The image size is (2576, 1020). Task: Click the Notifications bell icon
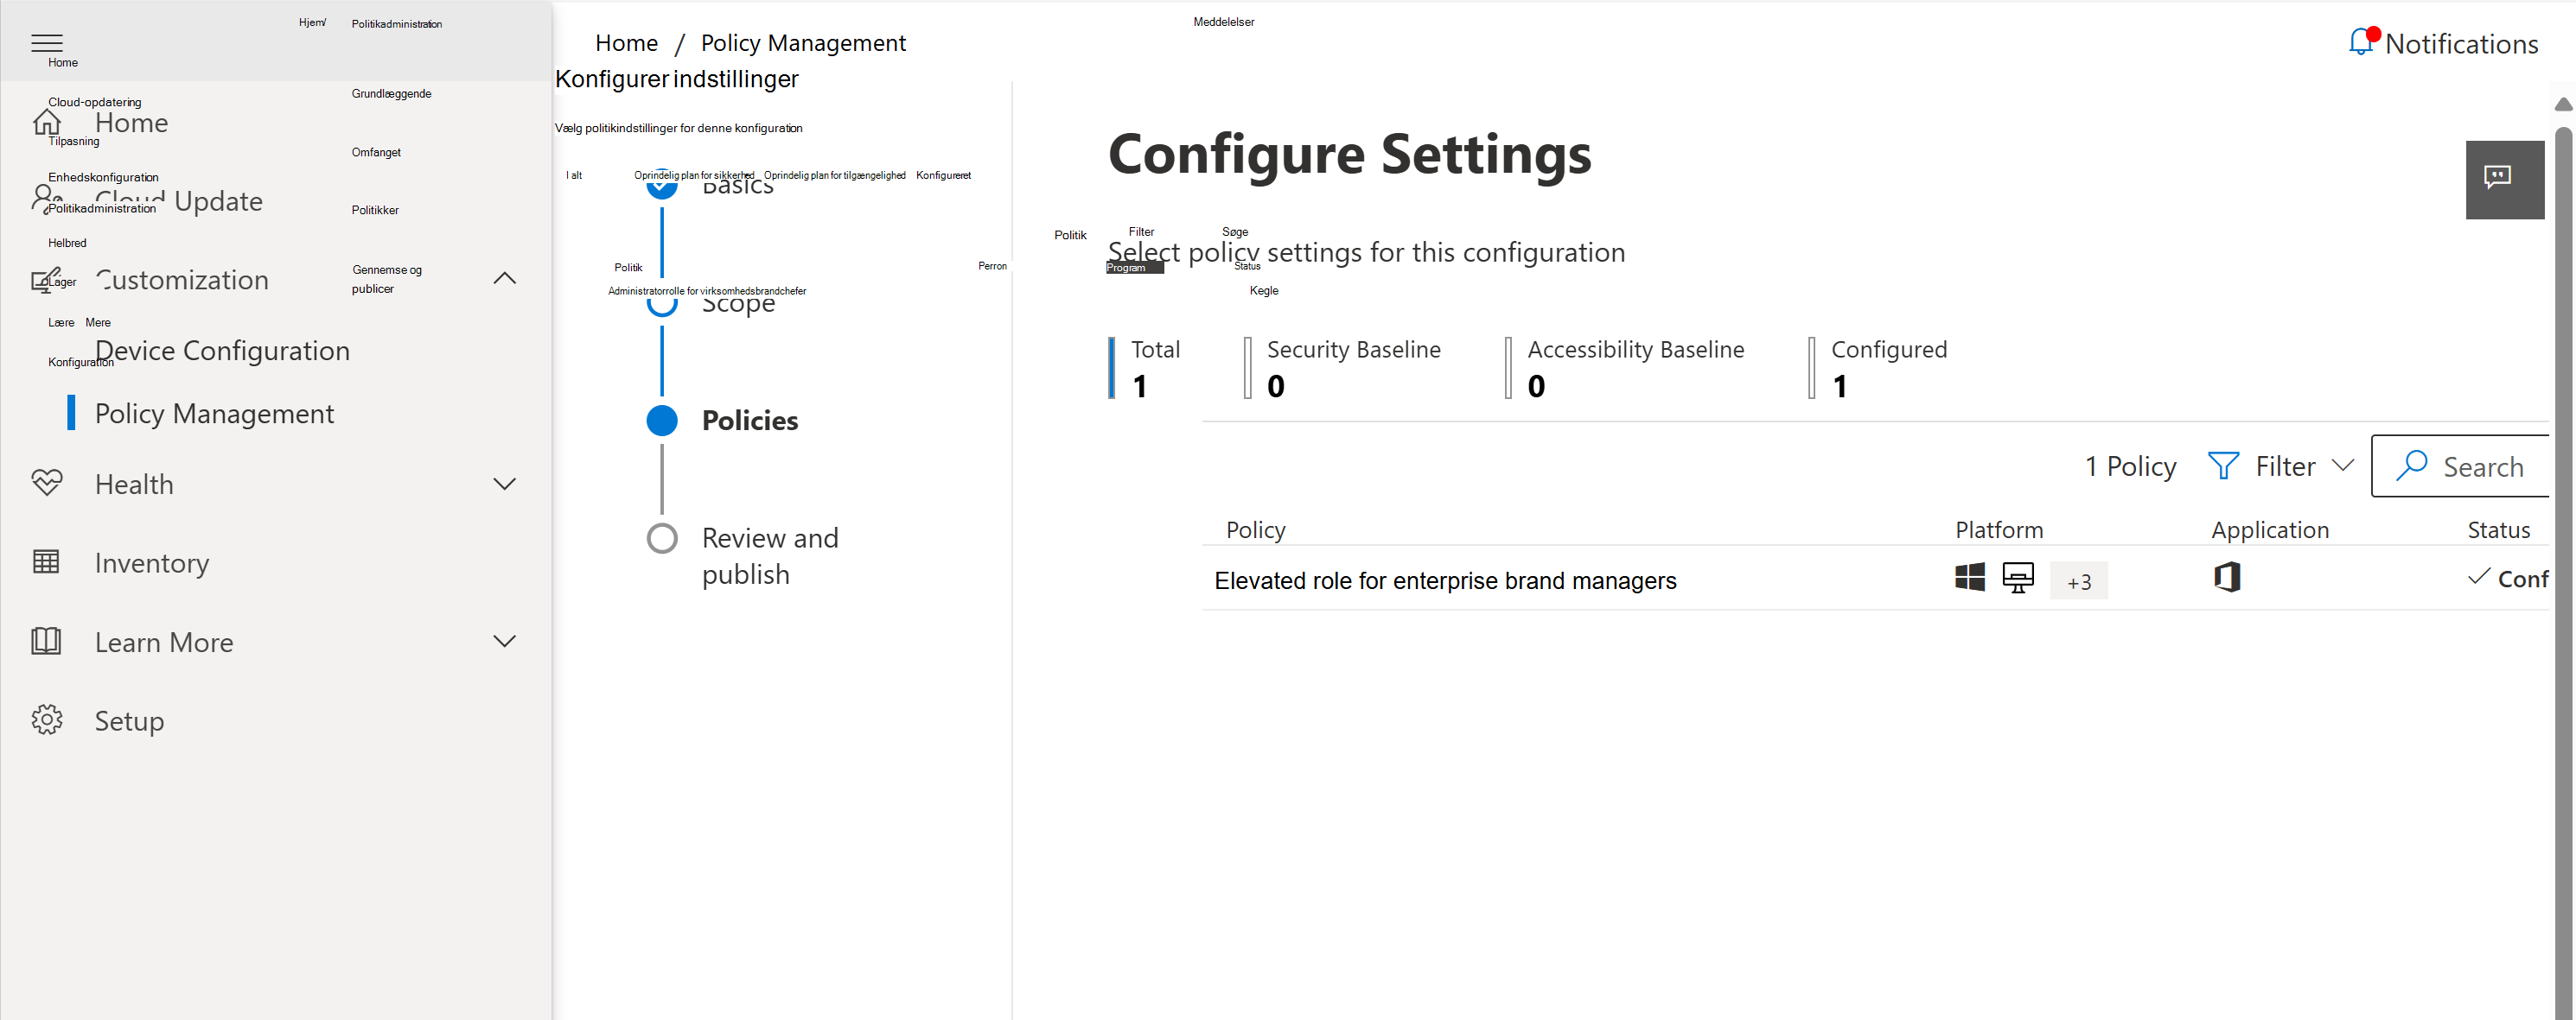click(x=2361, y=42)
